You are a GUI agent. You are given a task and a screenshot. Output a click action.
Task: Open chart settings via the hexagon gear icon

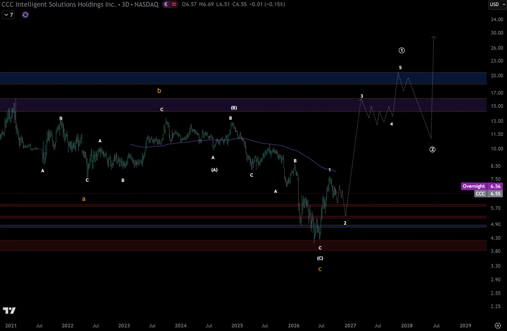[497, 326]
